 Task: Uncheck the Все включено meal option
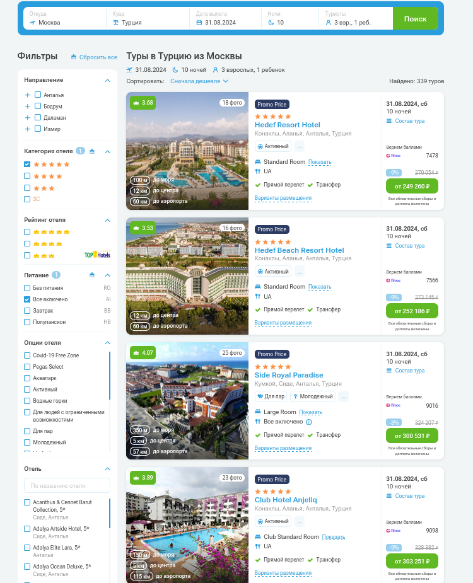pos(27,299)
